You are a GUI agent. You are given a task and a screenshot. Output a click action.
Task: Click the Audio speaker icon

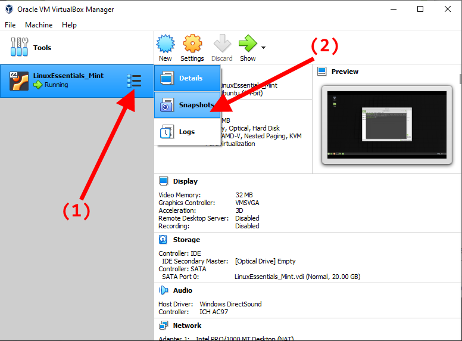[x=164, y=290]
